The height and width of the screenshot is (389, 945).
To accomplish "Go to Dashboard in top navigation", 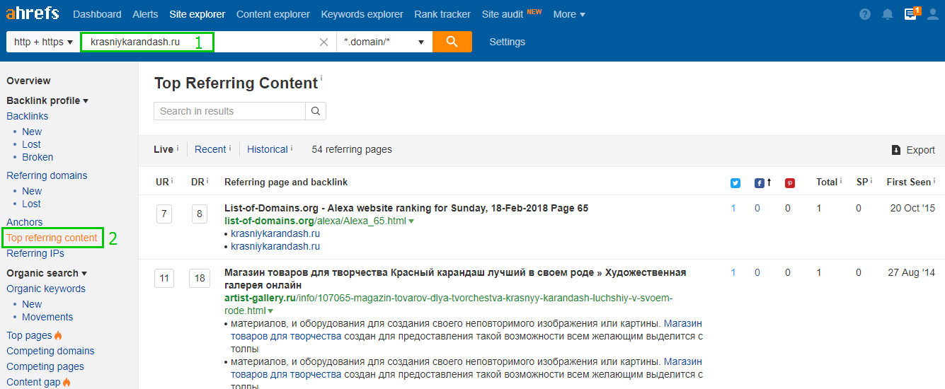I will click(x=97, y=14).
